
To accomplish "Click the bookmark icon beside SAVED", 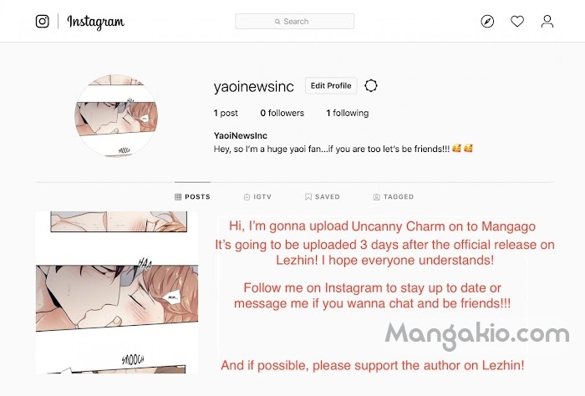I will tap(308, 197).
